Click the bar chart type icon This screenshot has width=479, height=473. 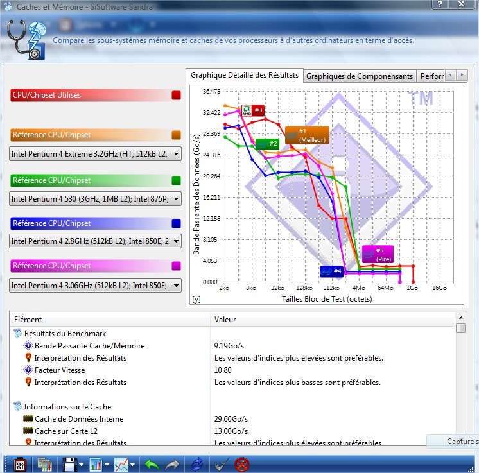96,465
